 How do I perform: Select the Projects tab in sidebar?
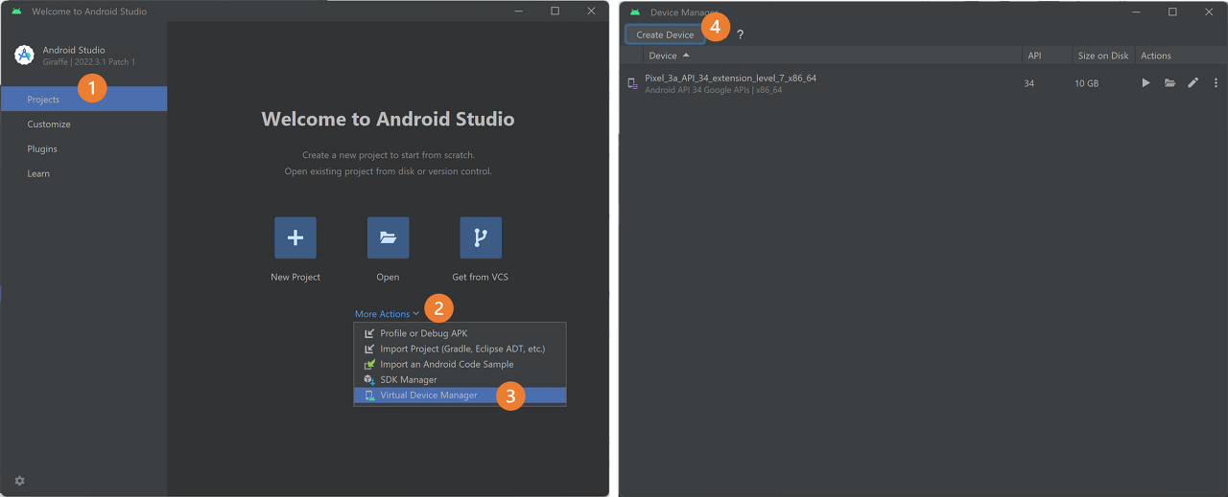tap(83, 99)
